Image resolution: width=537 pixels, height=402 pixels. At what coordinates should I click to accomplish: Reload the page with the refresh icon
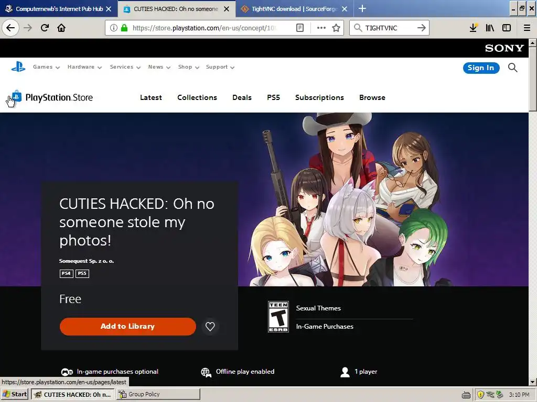(45, 28)
